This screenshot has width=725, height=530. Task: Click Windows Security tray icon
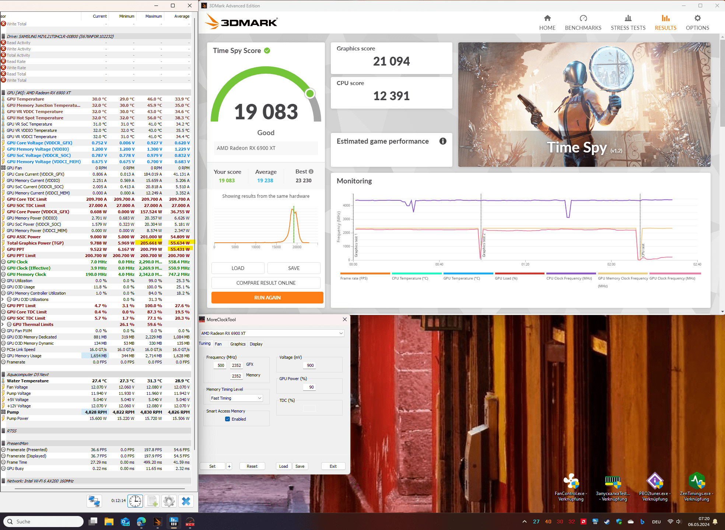(619, 522)
